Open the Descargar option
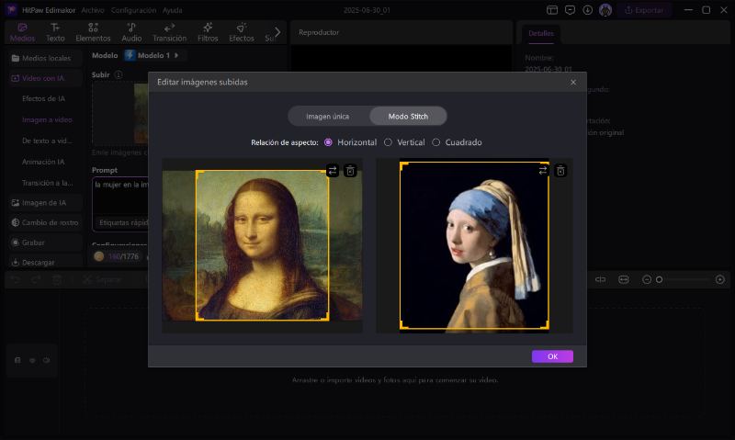 tap(45, 263)
